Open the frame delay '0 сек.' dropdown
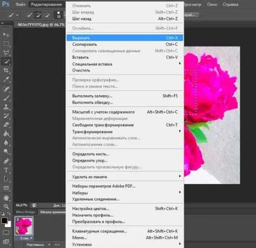This screenshot has width=256, height=248. pyautogui.click(x=26, y=238)
